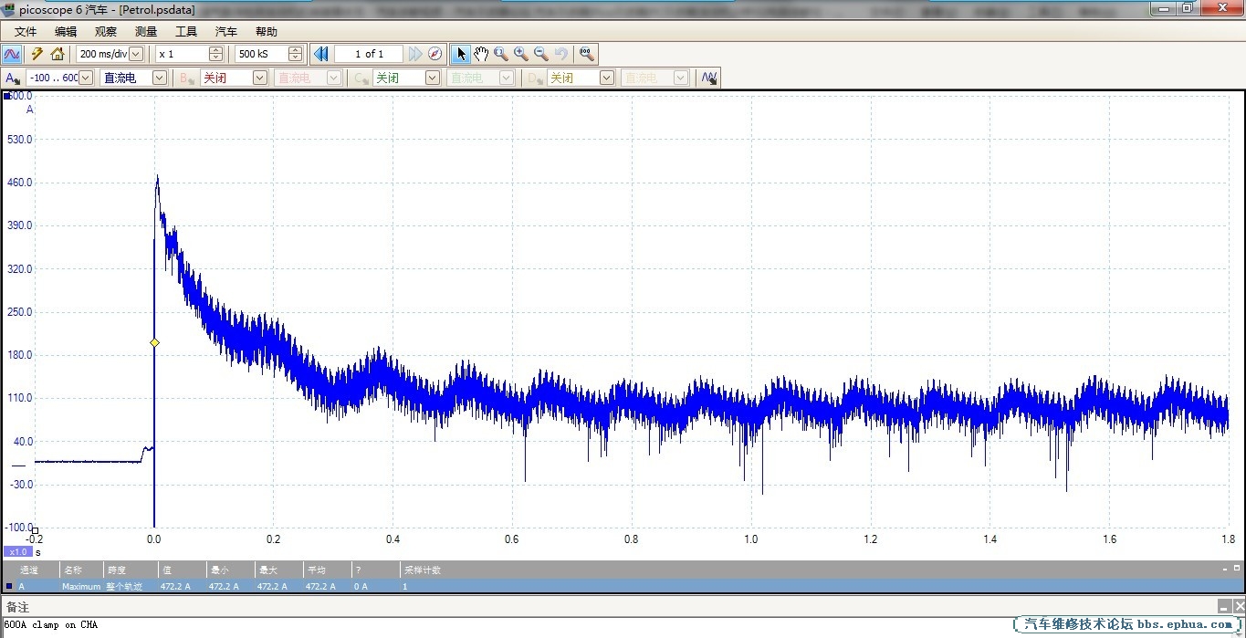Screen dimensions: 1246x638
Task: Undo the last zoom
Action: coord(561,54)
